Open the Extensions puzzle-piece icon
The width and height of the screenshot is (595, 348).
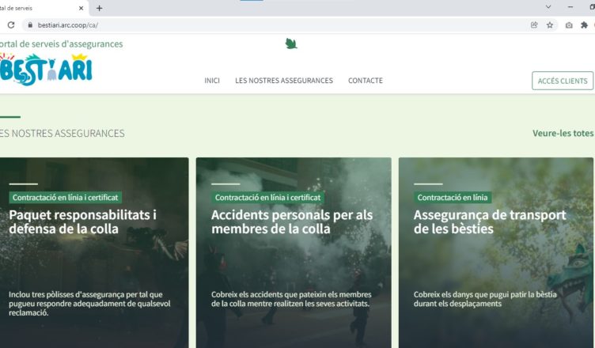pos(585,25)
